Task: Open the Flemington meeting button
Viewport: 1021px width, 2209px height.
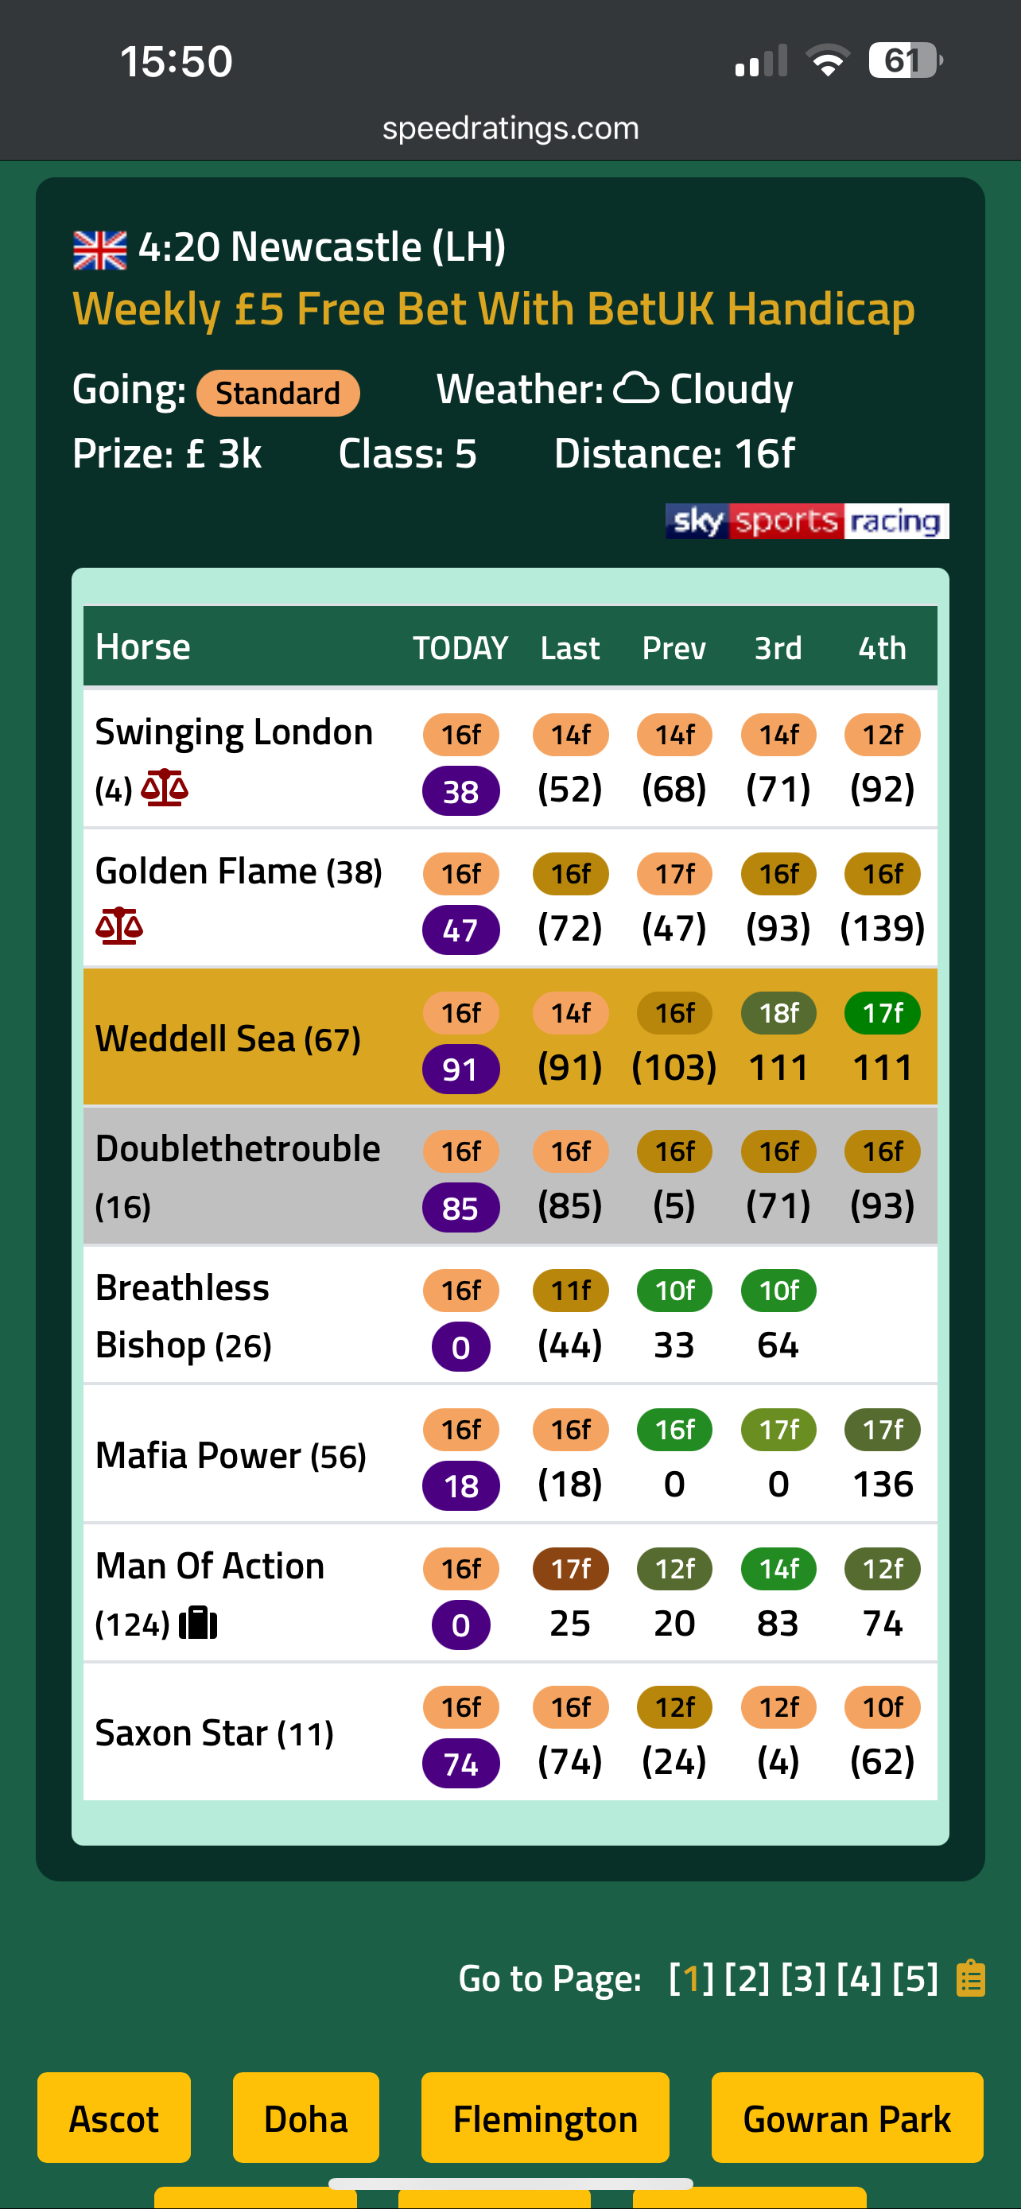Action: pyautogui.click(x=545, y=2118)
